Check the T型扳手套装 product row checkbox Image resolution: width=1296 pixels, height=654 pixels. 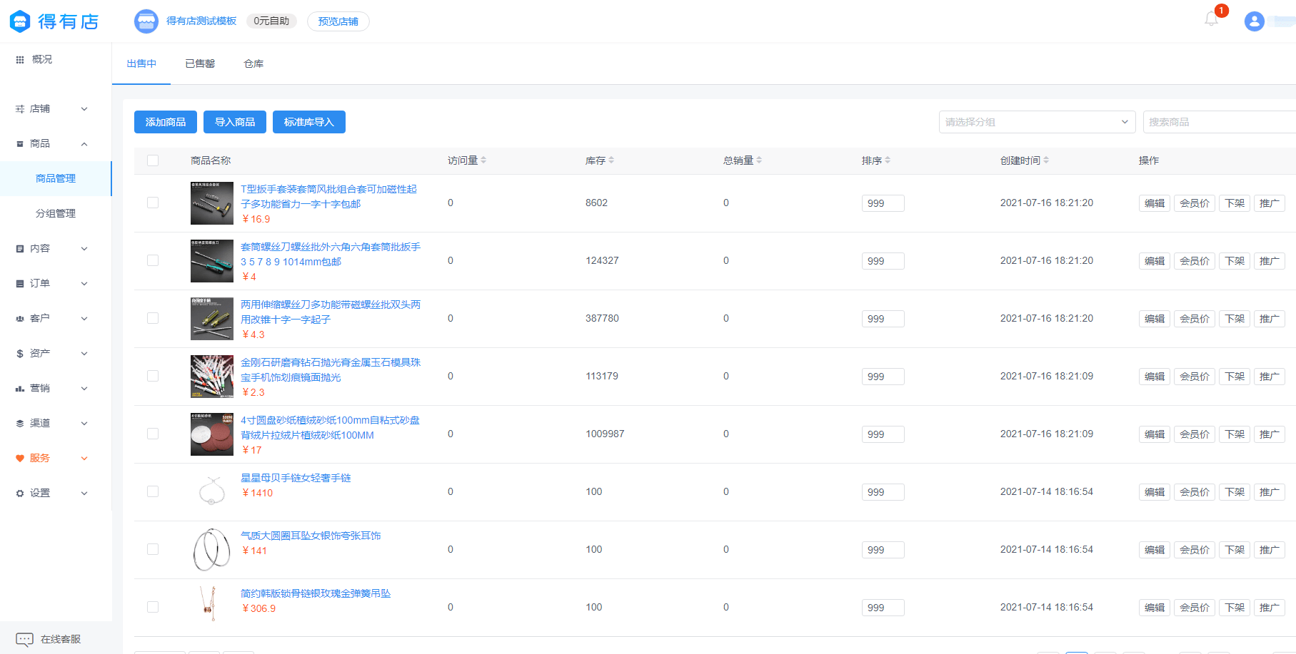click(x=153, y=203)
